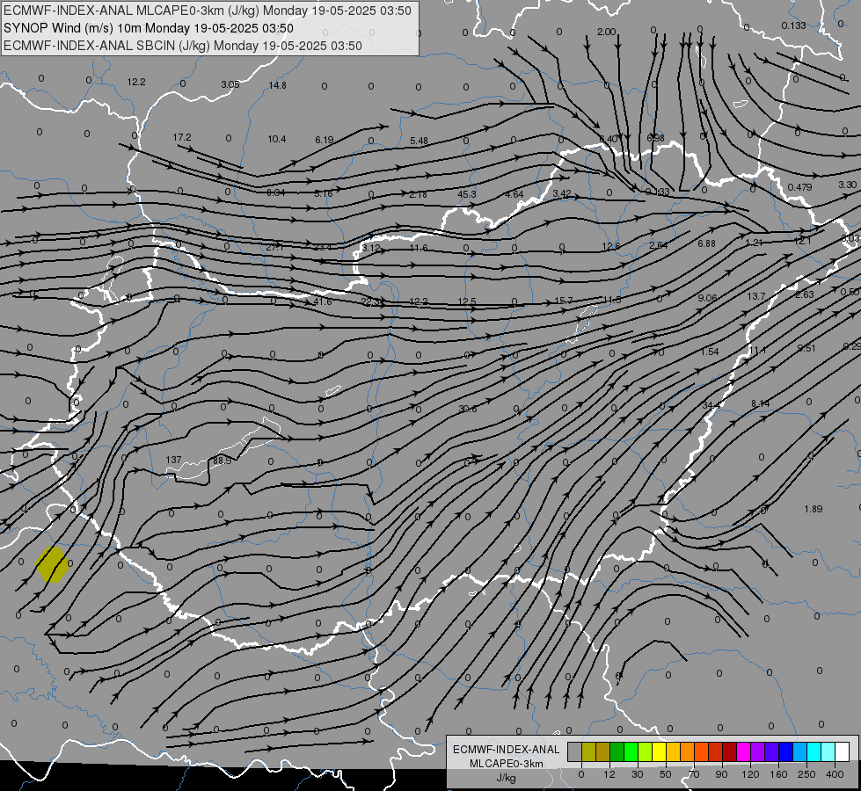Select the white legend swatch after 400
This screenshot has height=791, width=861.
coord(842,752)
